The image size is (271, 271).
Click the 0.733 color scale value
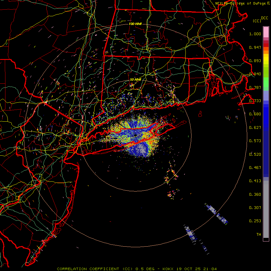[x=255, y=101]
